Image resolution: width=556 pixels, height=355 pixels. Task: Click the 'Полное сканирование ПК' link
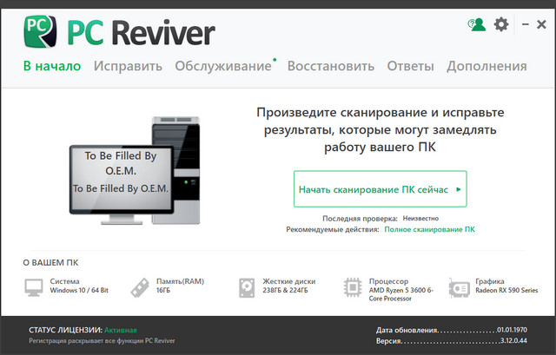click(x=429, y=230)
